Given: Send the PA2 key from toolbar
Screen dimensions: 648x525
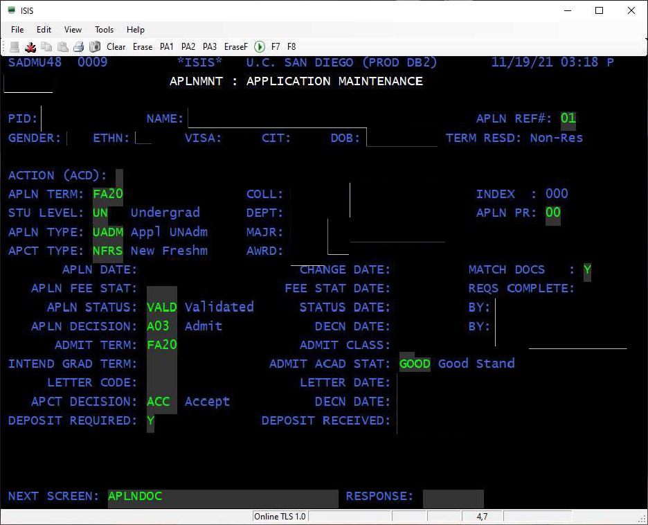Looking at the screenshot, I should [188, 46].
